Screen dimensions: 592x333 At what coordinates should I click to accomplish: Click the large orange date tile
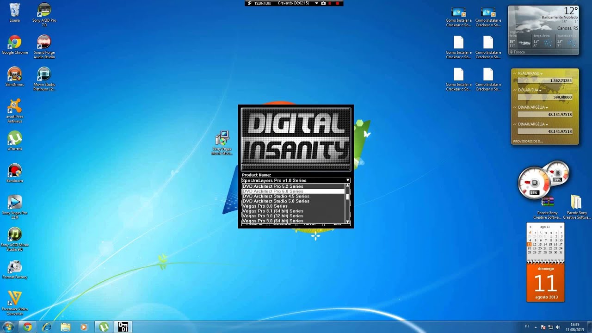[545, 283]
